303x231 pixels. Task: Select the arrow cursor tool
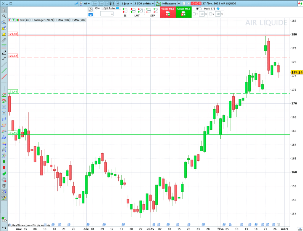click(4, 10)
